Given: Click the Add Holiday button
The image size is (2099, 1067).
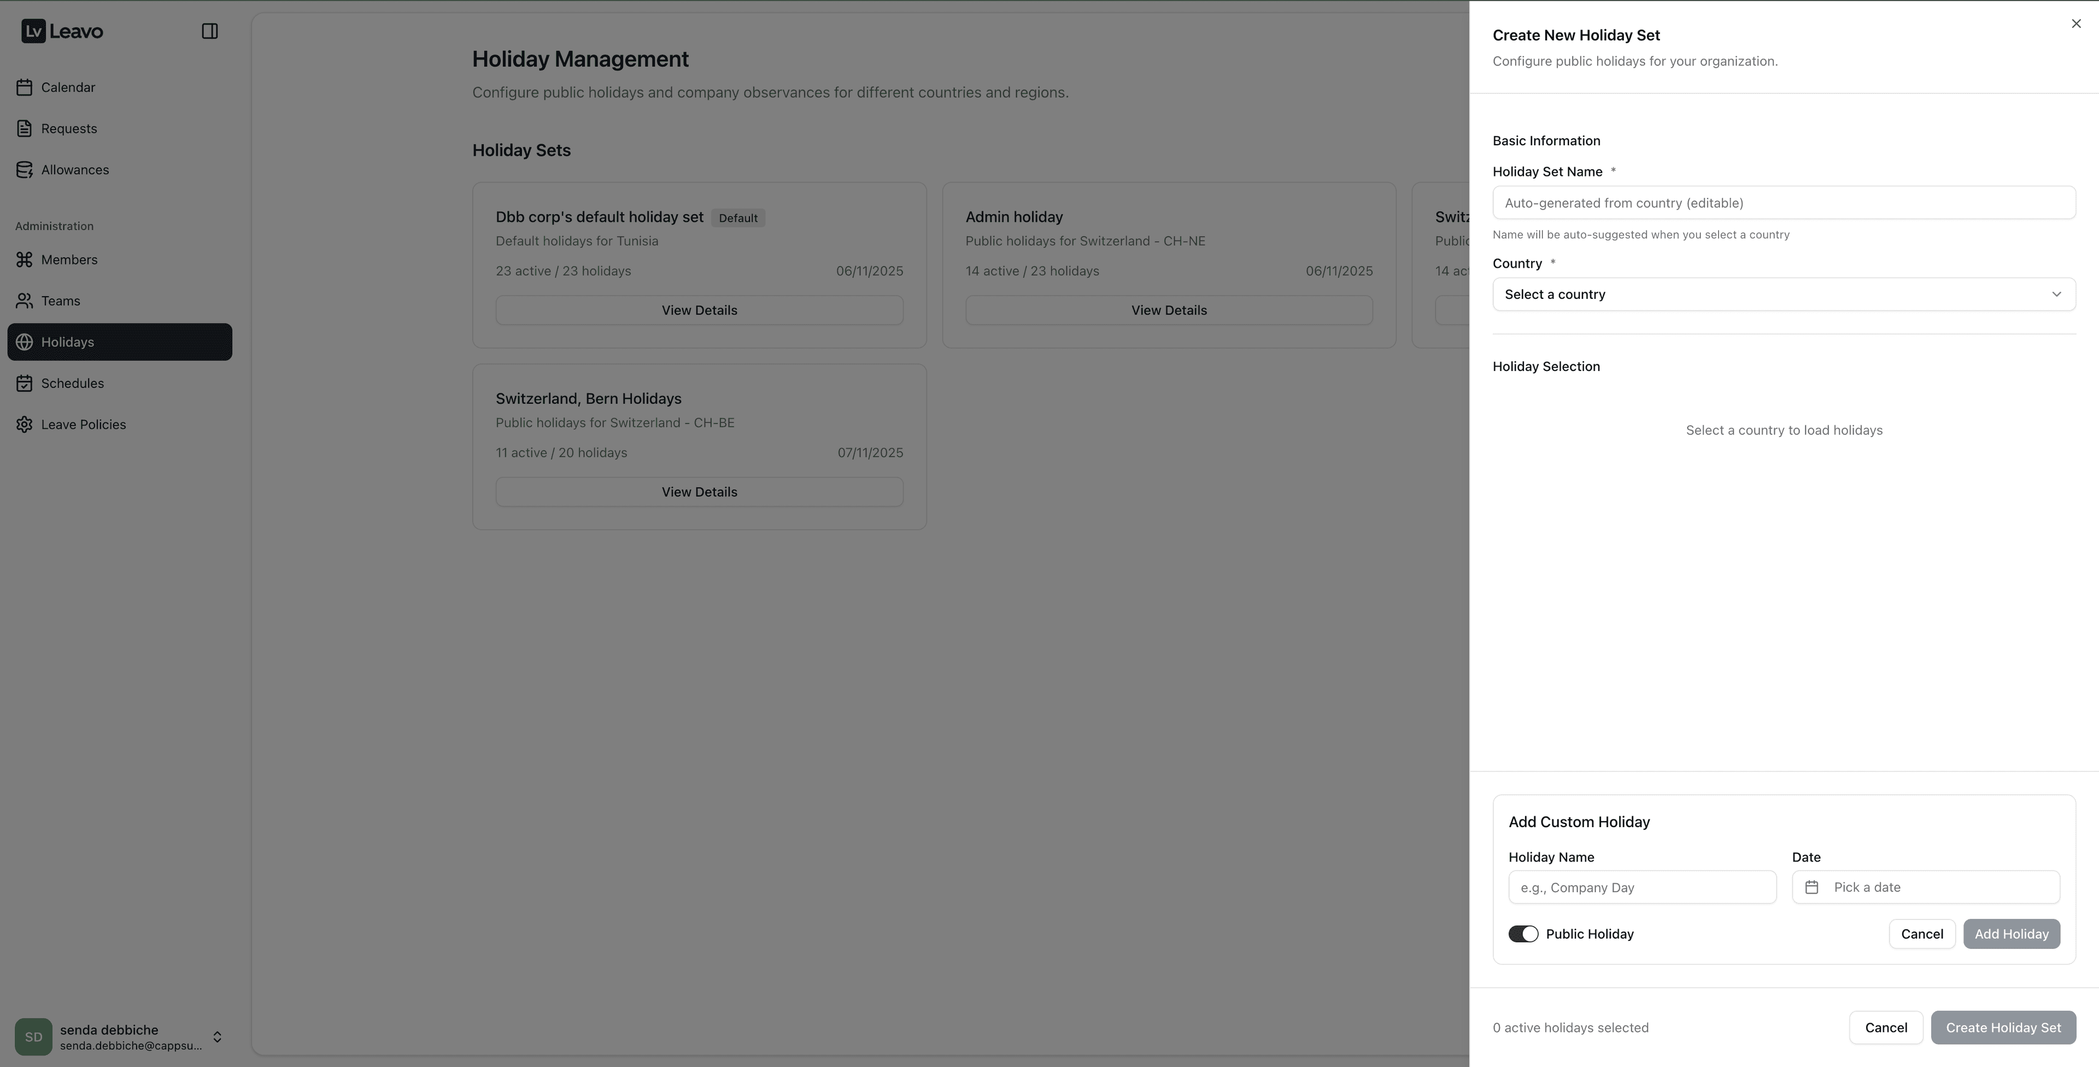Looking at the screenshot, I should click(x=2011, y=934).
